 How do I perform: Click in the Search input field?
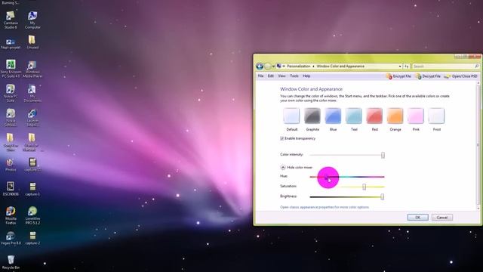coord(443,66)
